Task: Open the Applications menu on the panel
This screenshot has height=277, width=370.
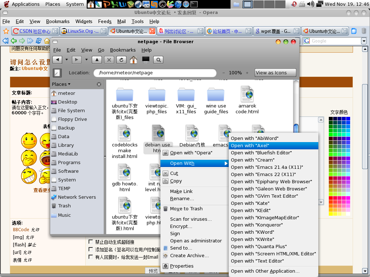Action: (x=26, y=4)
